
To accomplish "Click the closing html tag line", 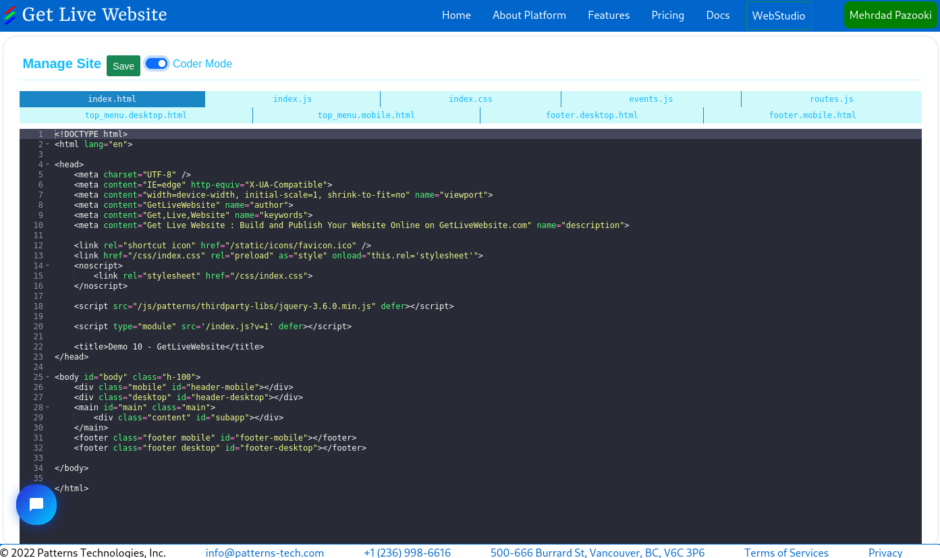I will coord(72,489).
